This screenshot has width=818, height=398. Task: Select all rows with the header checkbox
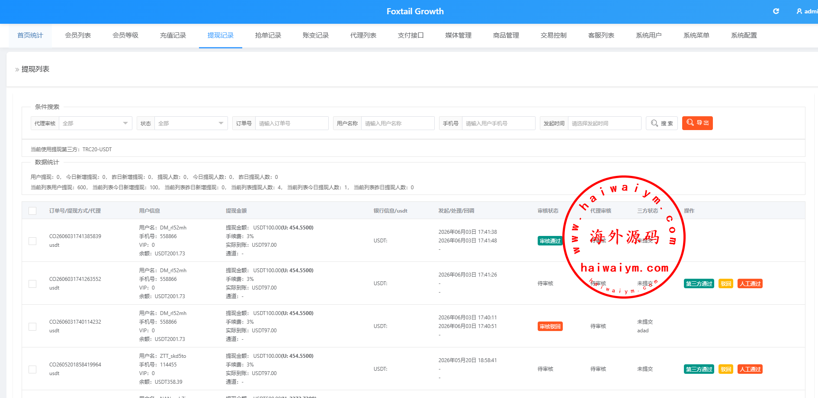(32, 211)
